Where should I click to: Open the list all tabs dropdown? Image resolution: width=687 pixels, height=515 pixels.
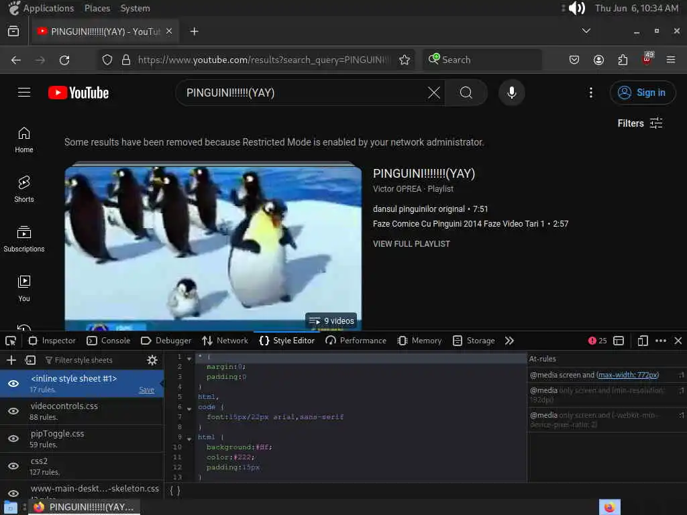(x=586, y=31)
